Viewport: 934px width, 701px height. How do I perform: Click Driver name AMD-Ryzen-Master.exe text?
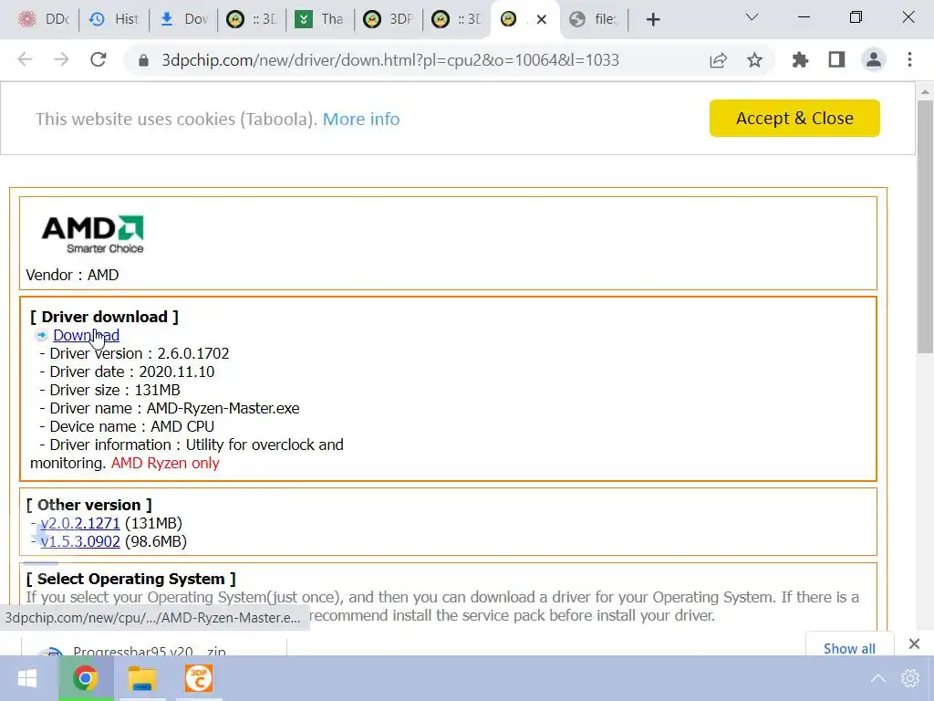(x=174, y=408)
